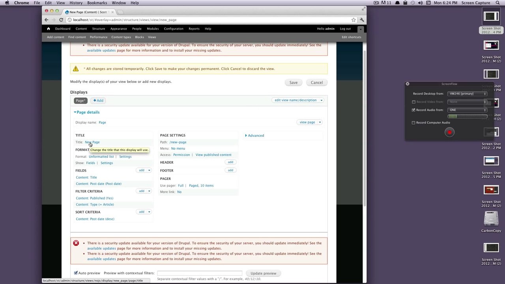This screenshot has height=284, width=505.
Task: Enter Chrome fullscreen with the corner arrows
Action: coord(363,9)
